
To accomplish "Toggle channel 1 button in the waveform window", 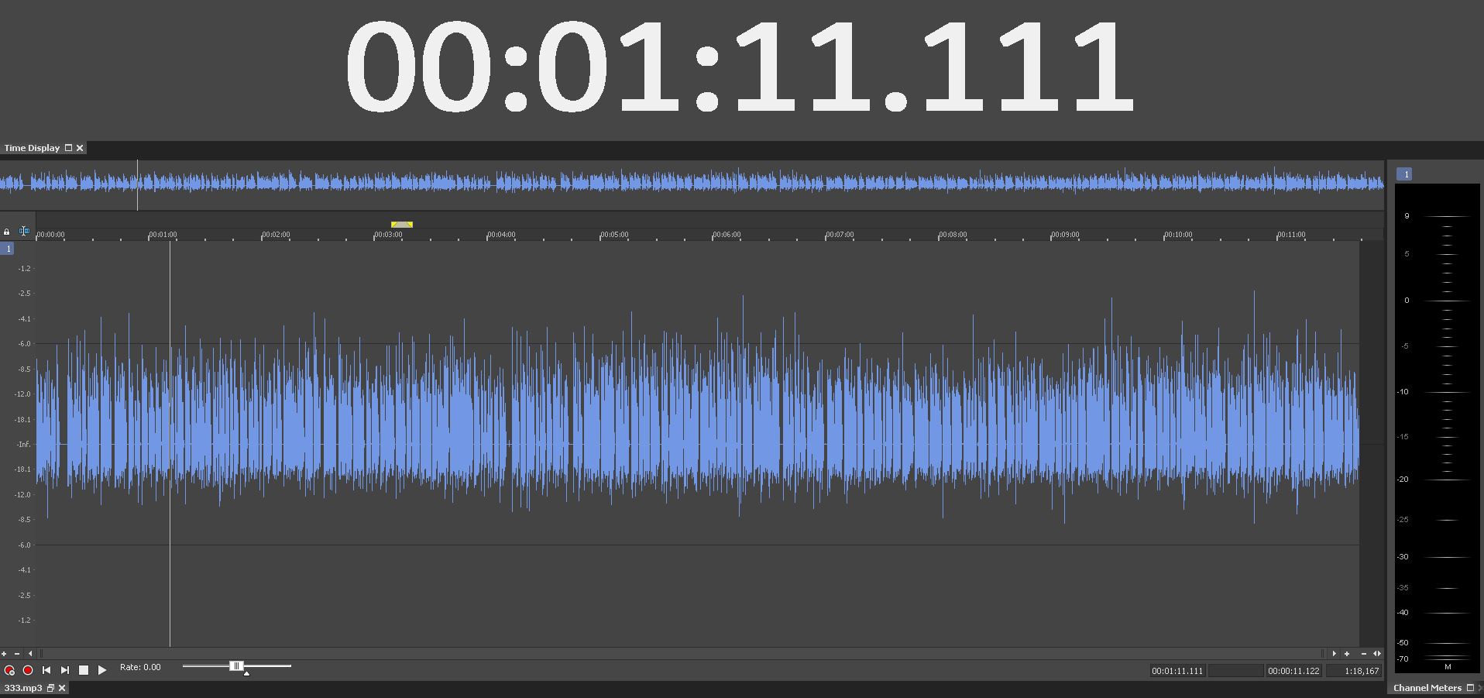I will 8,249.
